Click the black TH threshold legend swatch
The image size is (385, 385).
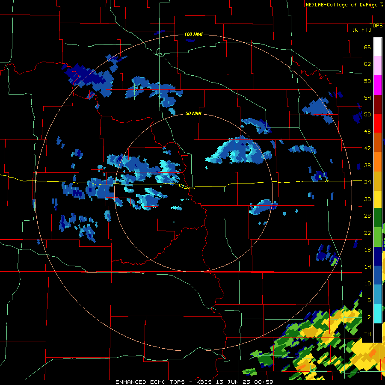(378, 333)
